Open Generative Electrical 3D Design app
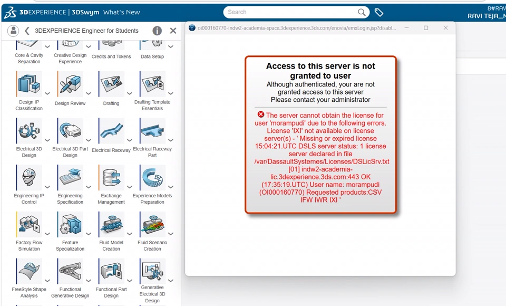The height and width of the screenshot is (306, 506). pyautogui.click(x=153, y=271)
